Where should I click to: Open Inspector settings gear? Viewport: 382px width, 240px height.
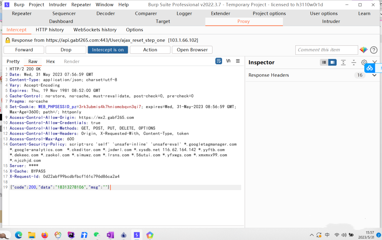[x=364, y=62]
